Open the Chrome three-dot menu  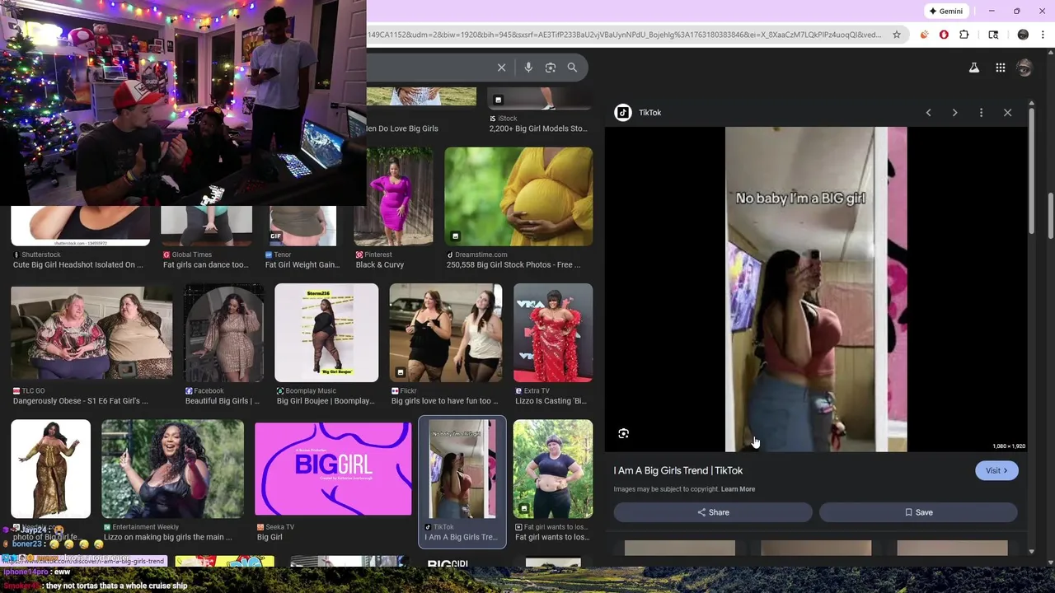tap(1043, 35)
